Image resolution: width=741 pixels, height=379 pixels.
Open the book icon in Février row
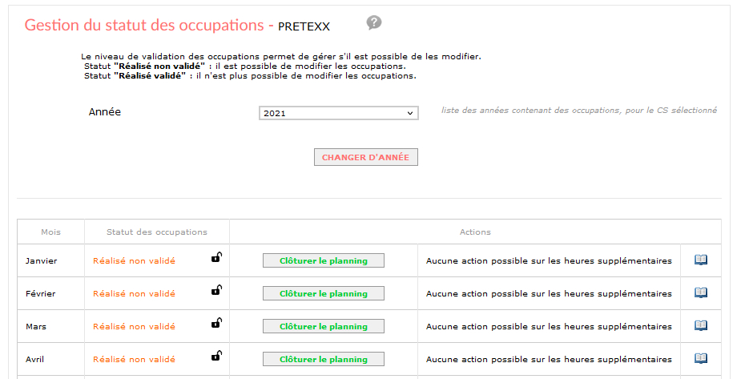click(x=701, y=293)
